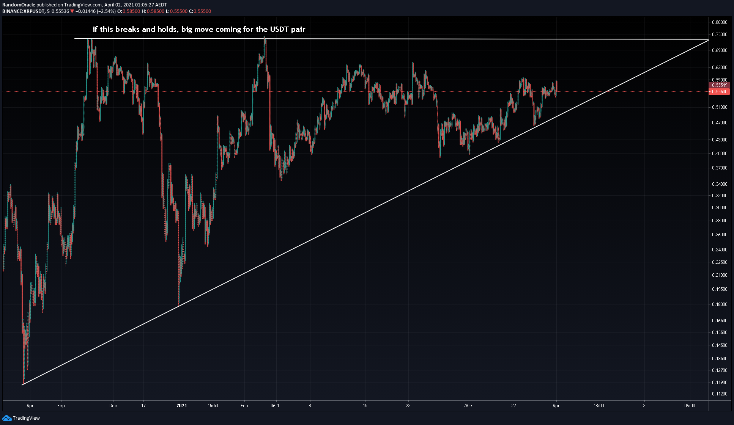Click the 06:15 time axis label
Viewport: 734px width, 425px height.
[276, 406]
